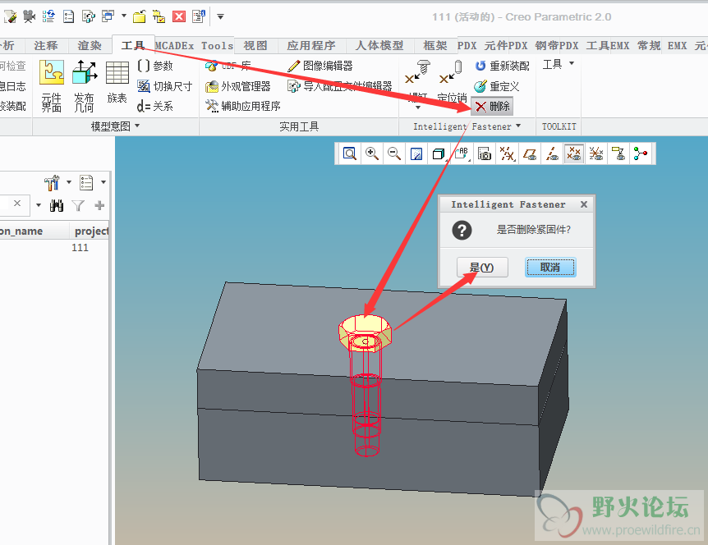The width and height of the screenshot is (708, 545).
Task: Open the display style cube icon
Action: click(x=439, y=153)
